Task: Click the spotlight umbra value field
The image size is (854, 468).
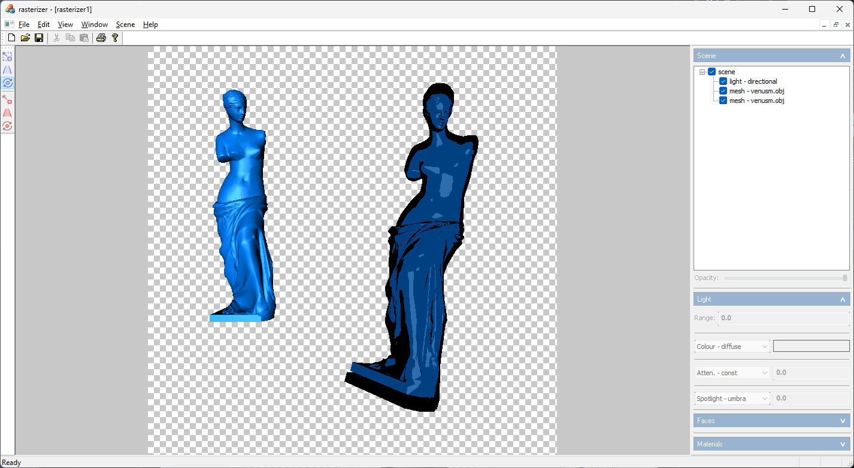Action: point(811,398)
